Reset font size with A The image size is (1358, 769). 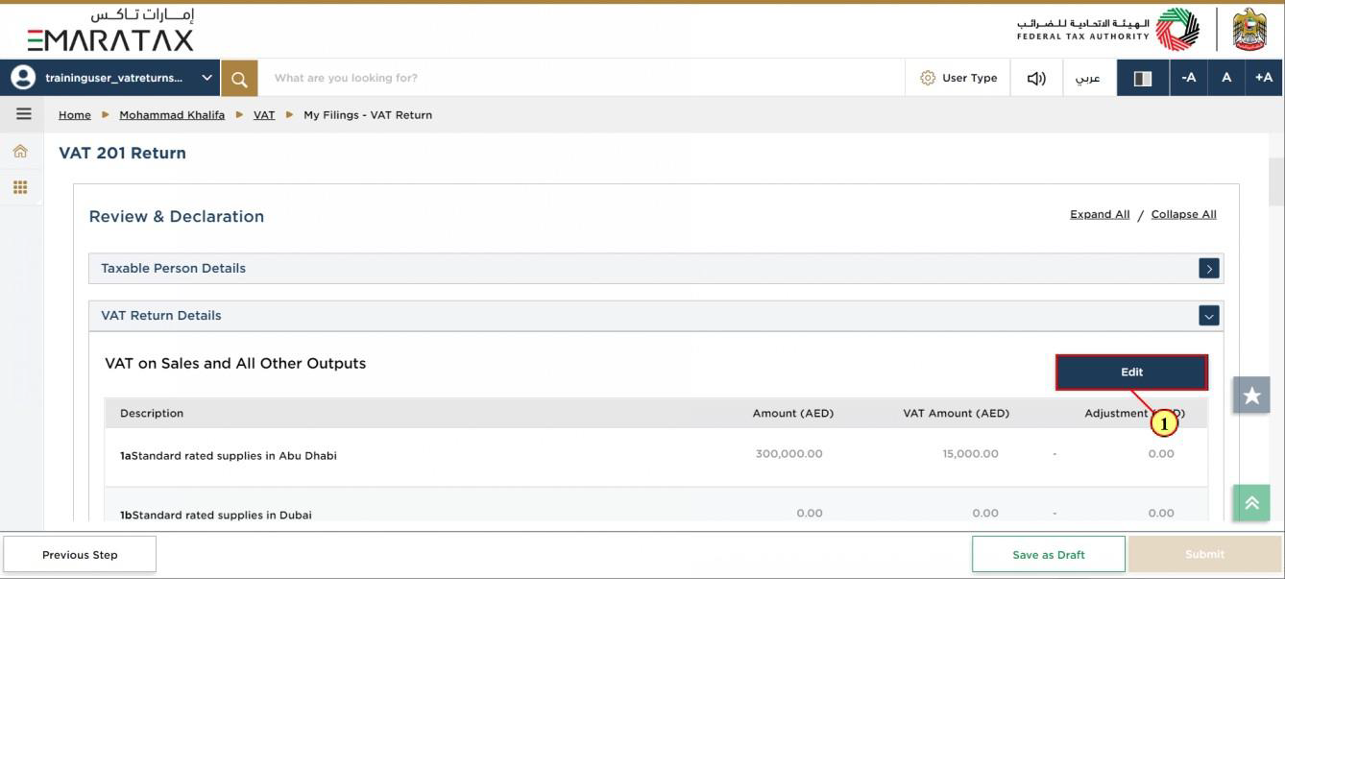pyautogui.click(x=1226, y=78)
